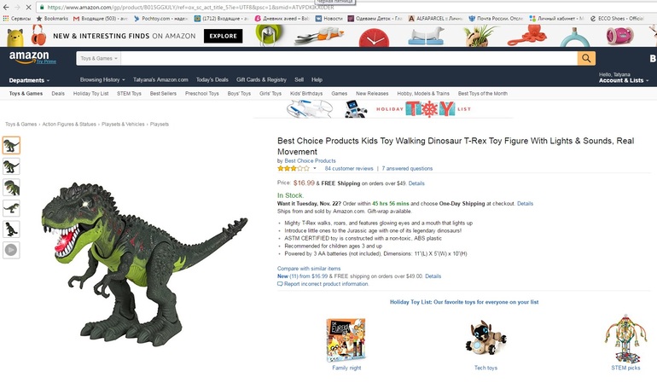Viewport: 657px width, 383px height.
Task: Click the star rating icons
Action: tap(293, 169)
